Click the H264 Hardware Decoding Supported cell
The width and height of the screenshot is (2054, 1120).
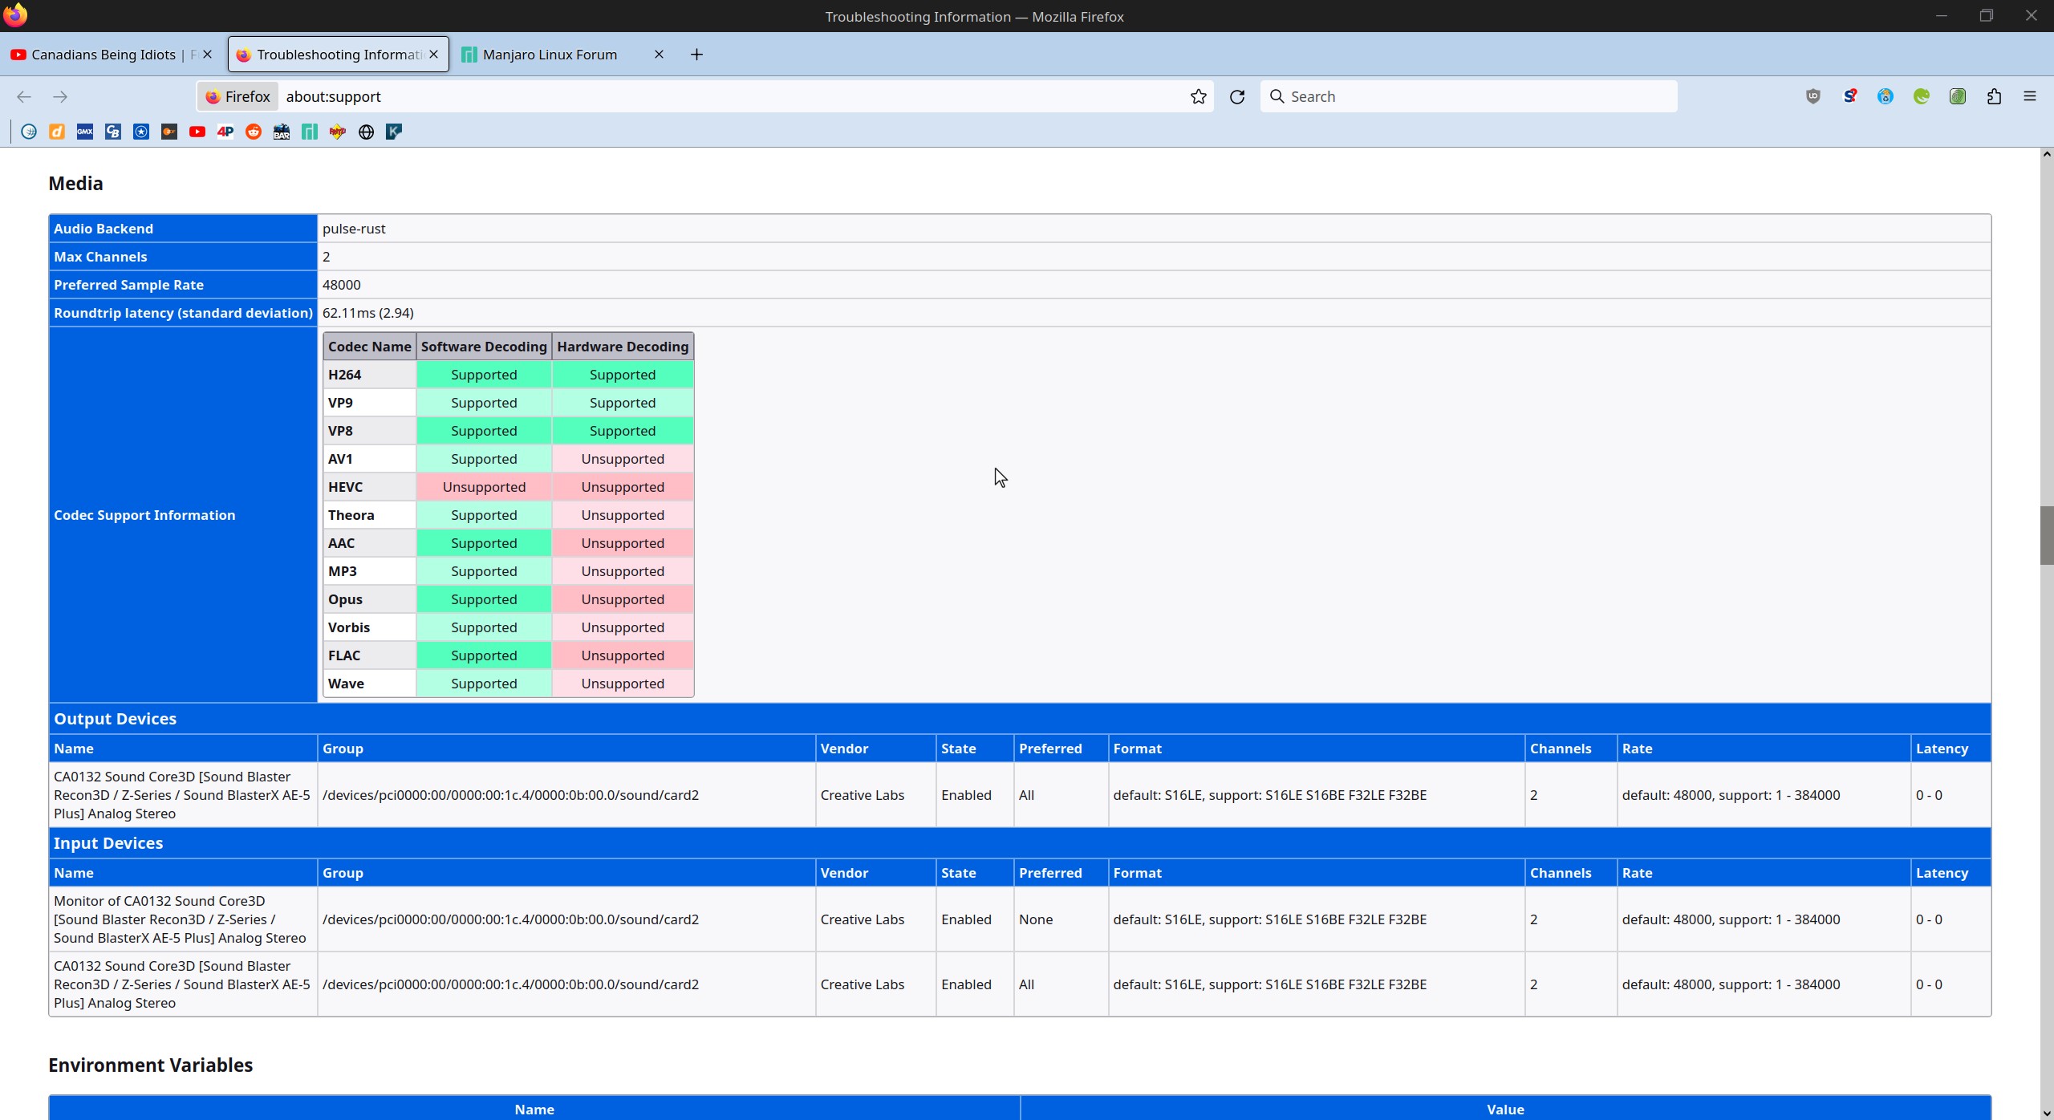622,374
